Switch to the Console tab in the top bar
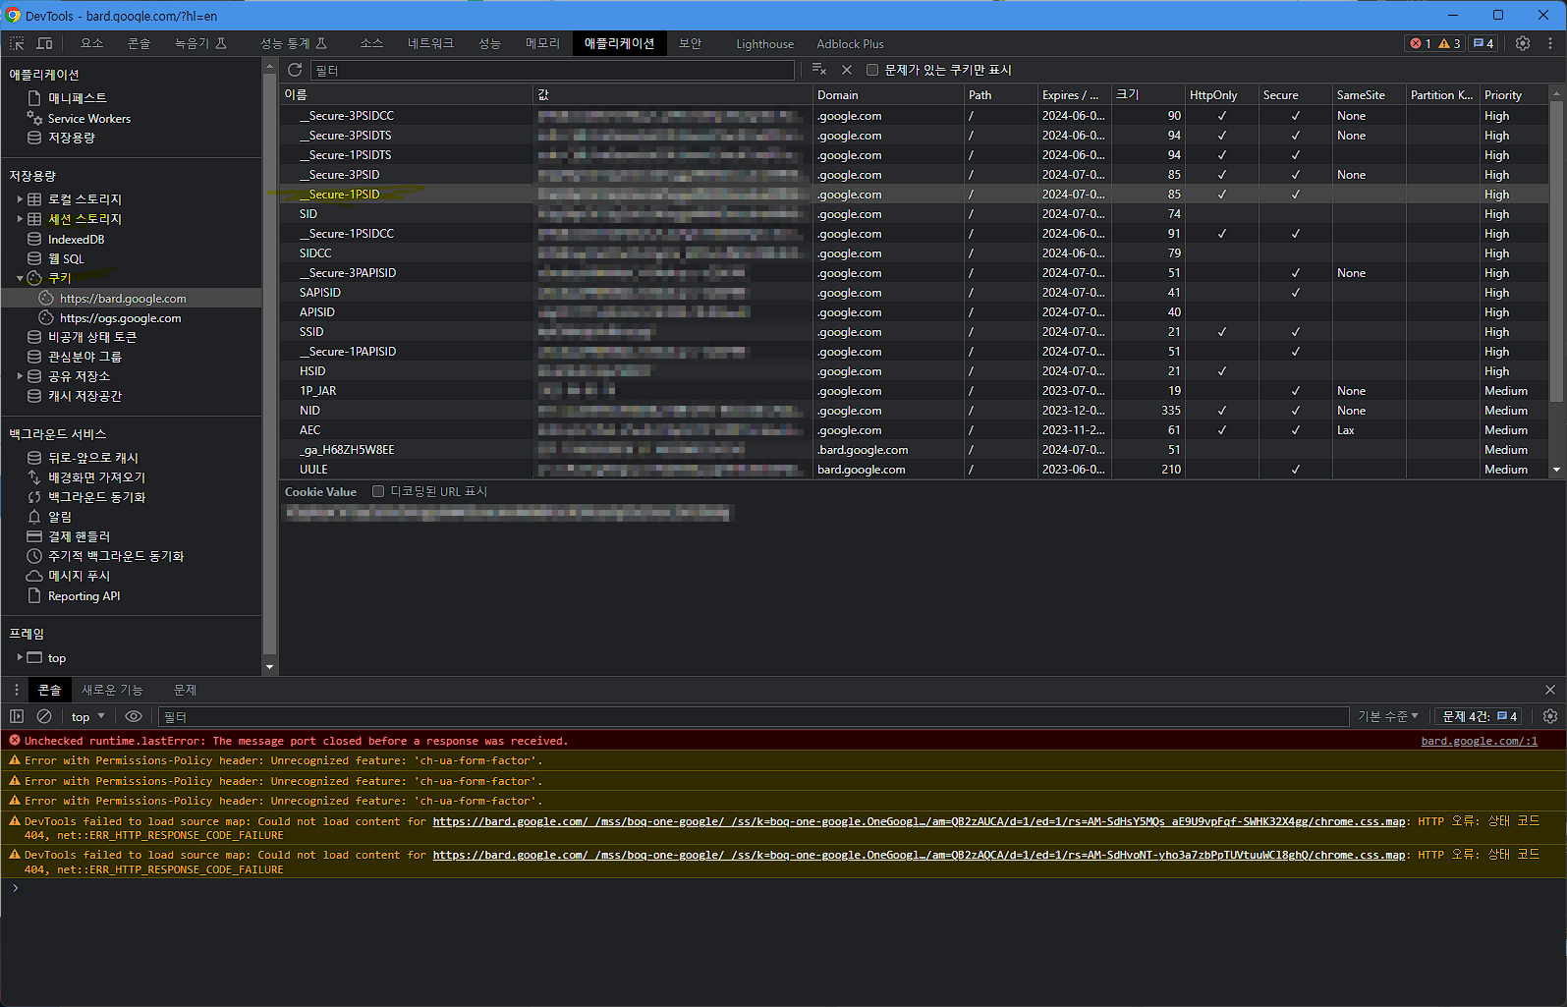1567x1007 pixels. tap(139, 43)
